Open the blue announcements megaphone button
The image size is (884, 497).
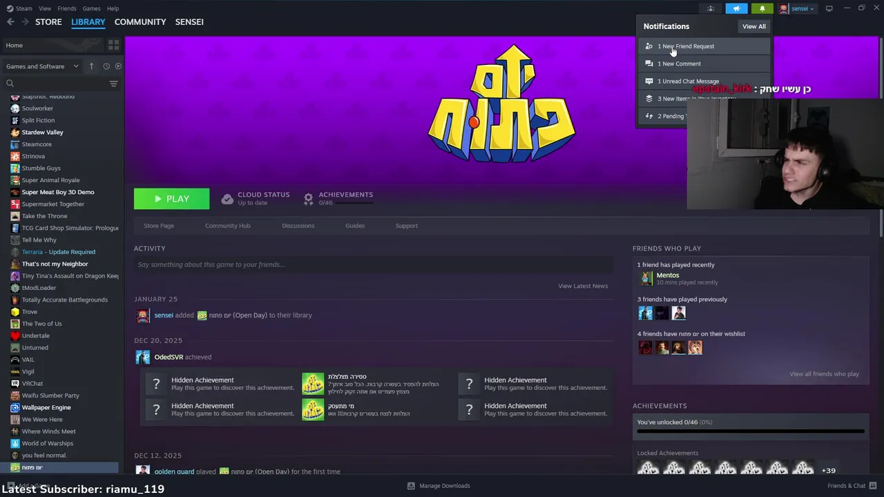736,8
